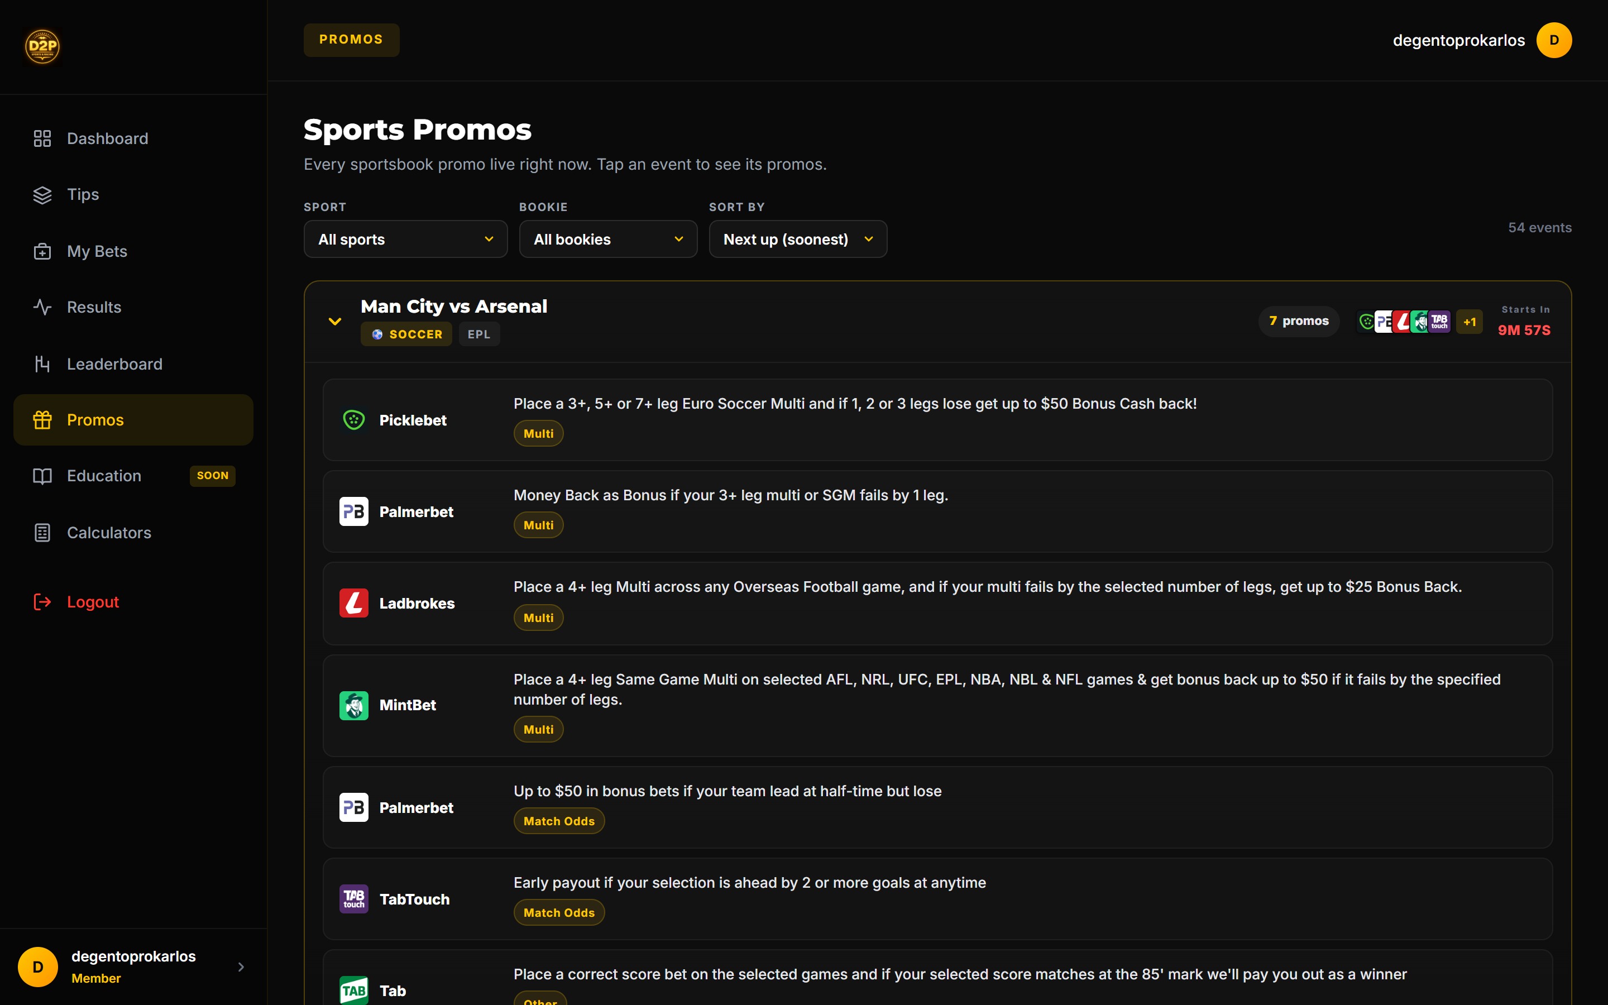This screenshot has width=1608, height=1005.
Task: Collapse the Man City vs Arsenal event
Action: (x=334, y=321)
